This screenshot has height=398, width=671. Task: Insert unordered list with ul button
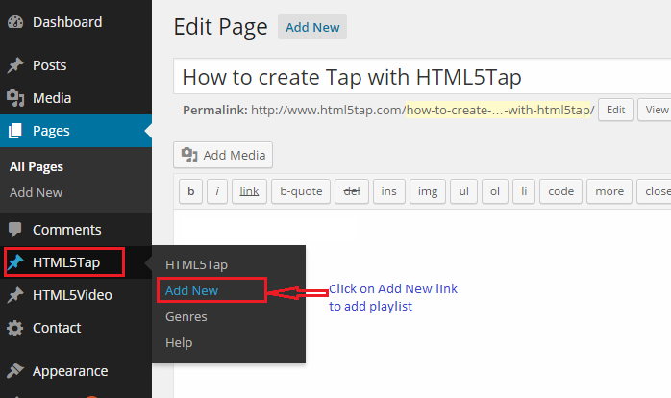tap(464, 191)
